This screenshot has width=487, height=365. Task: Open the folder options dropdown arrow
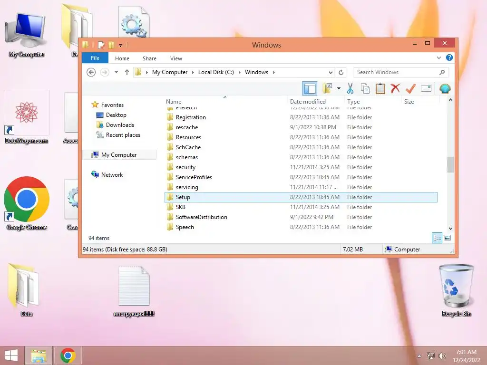[x=339, y=89]
